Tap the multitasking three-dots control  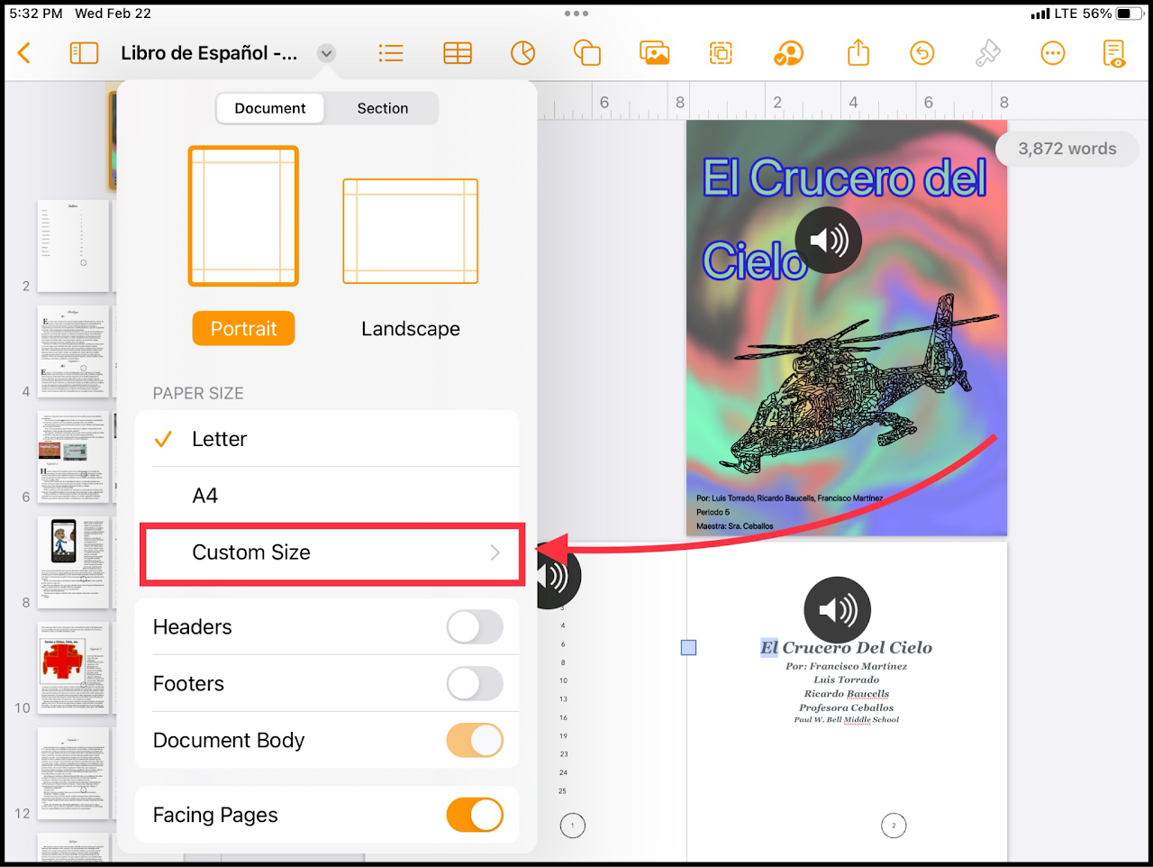(576, 14)
